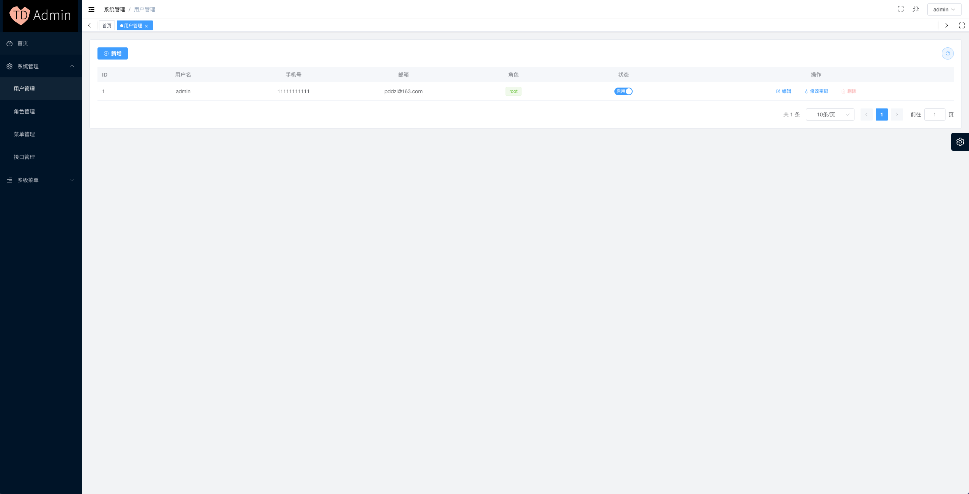Open the admin user dropdown
The image size is (969, 494).
(944, 9)
